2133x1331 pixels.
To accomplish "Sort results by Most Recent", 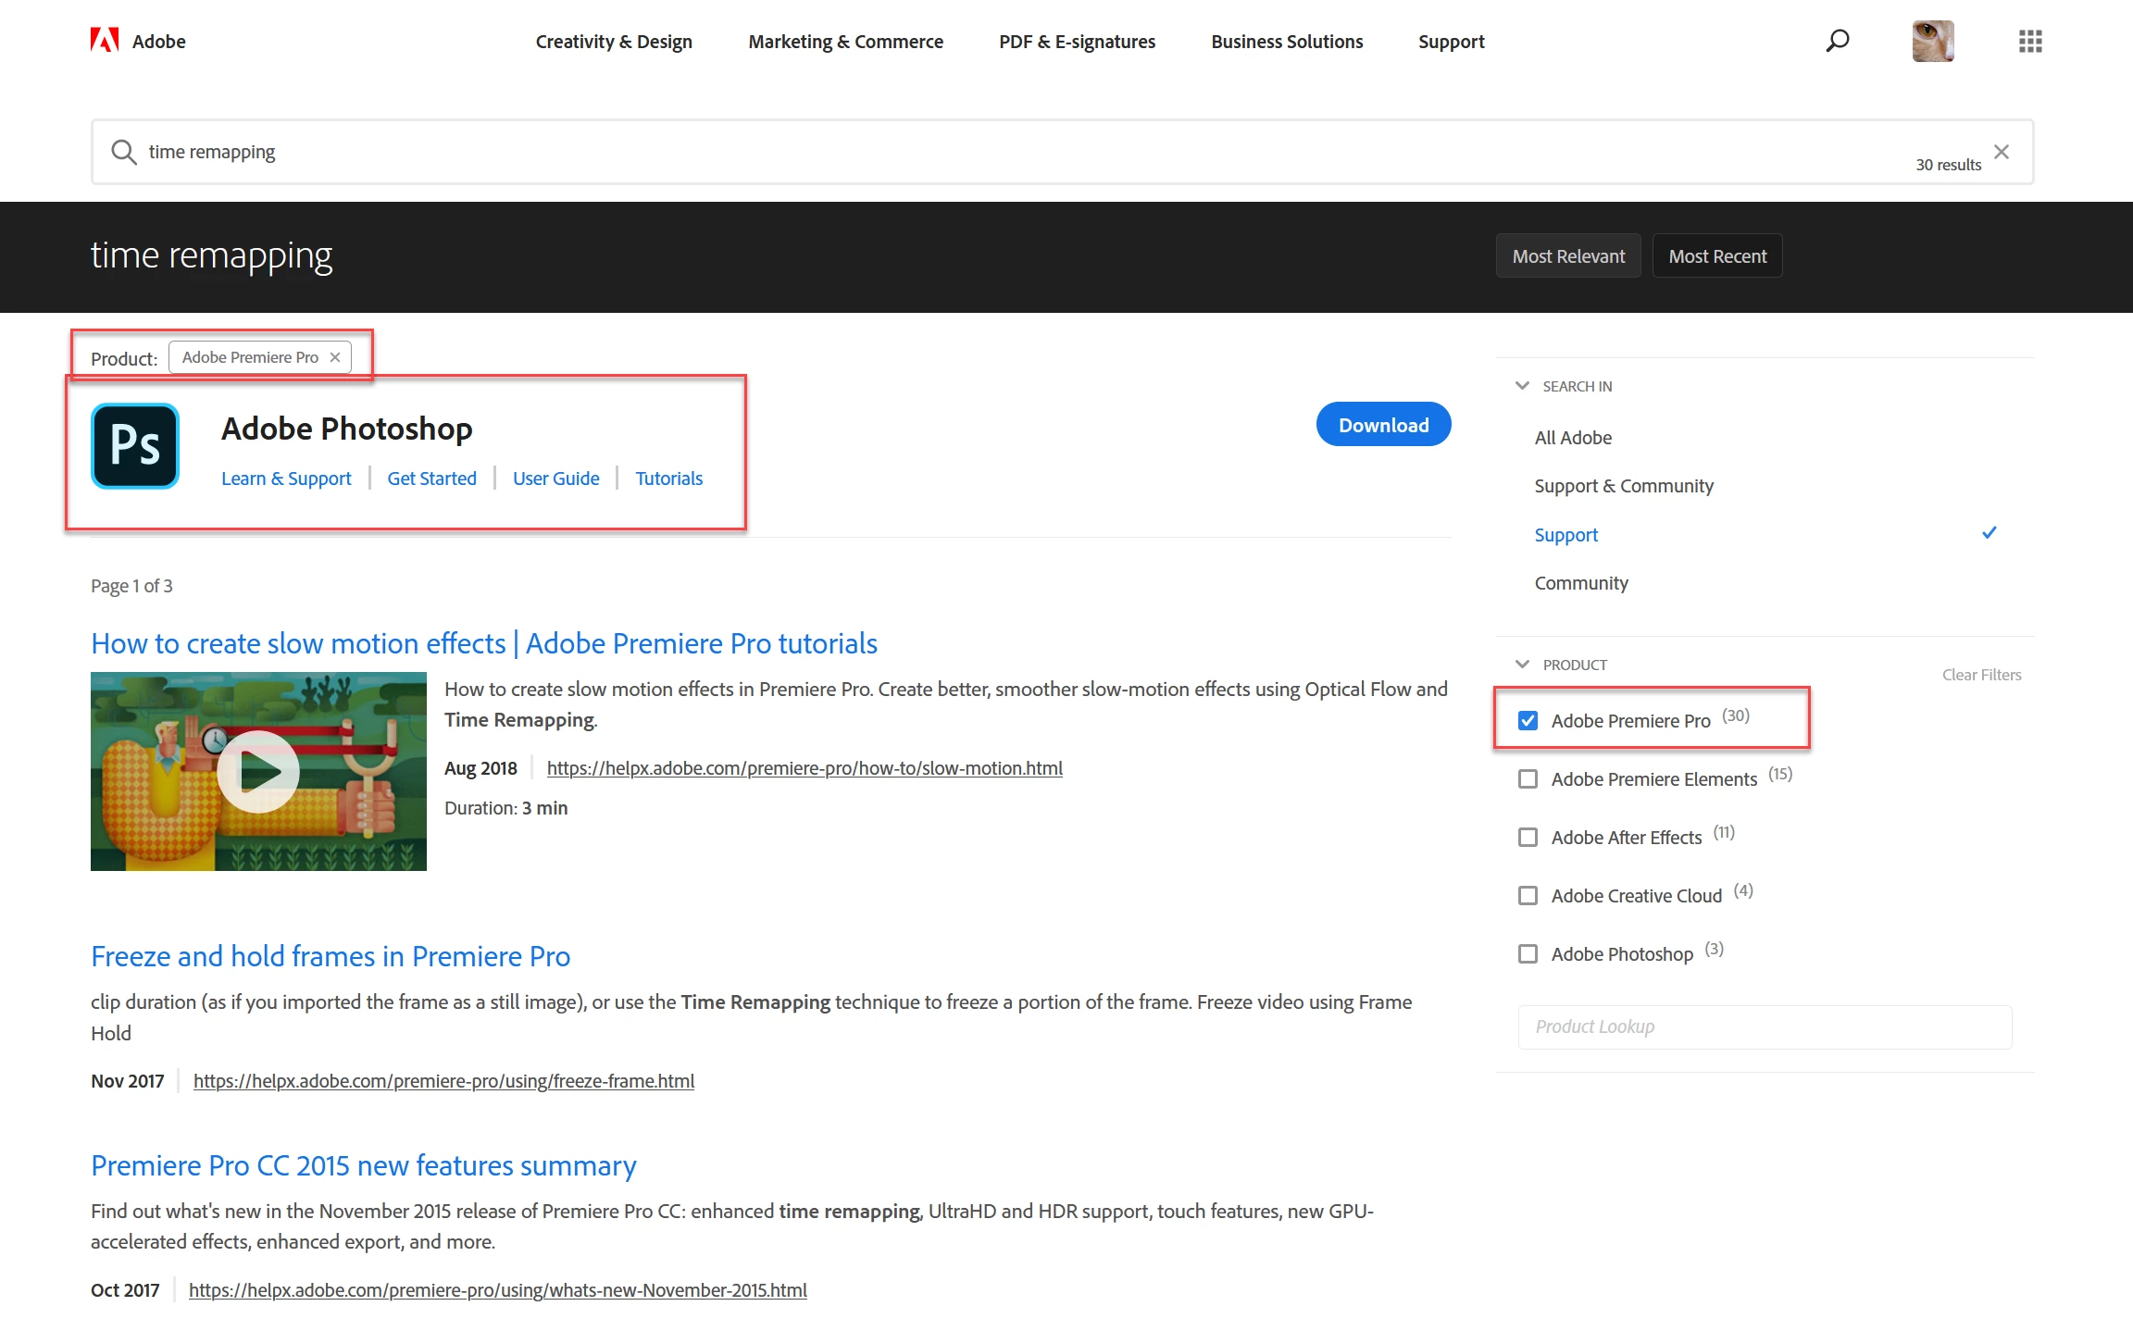I will click(x=1716, y=256).
